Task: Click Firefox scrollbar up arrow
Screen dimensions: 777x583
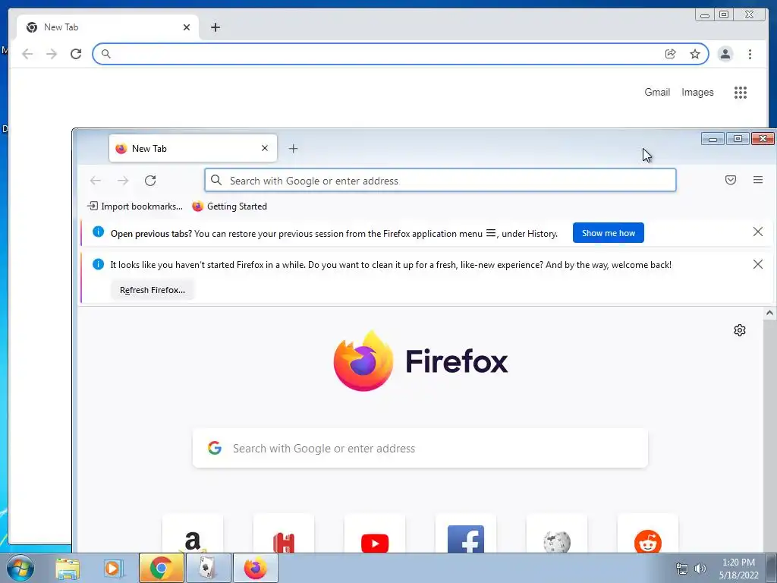Action: pos(769,313)
